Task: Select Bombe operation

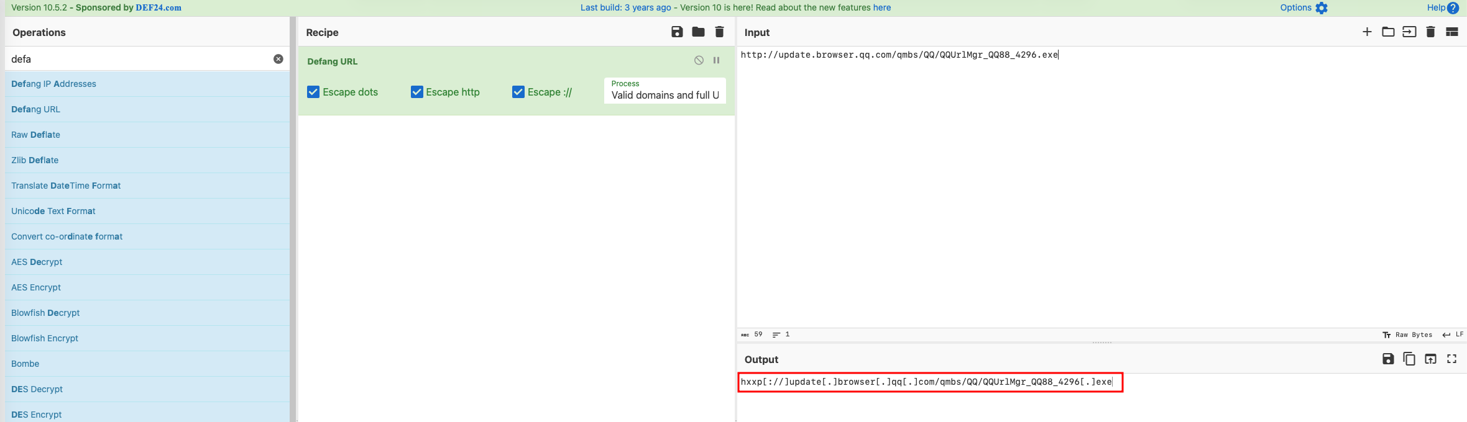Action: (147, 364)
